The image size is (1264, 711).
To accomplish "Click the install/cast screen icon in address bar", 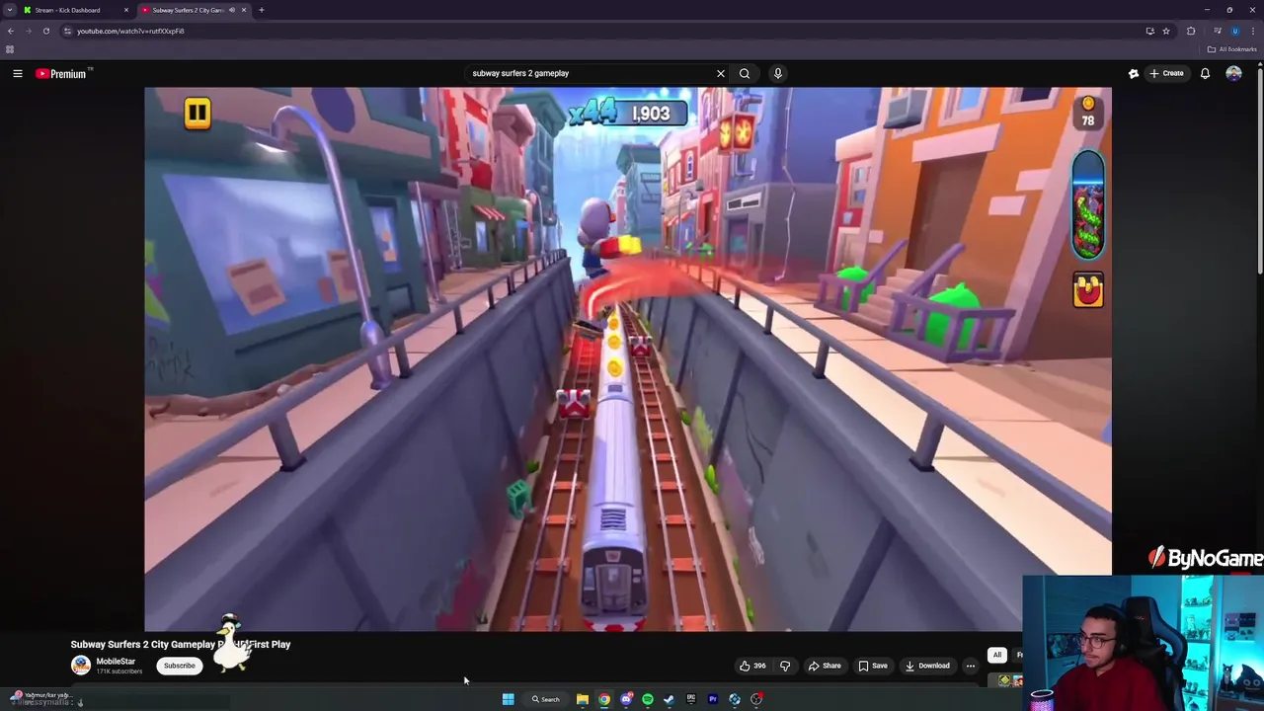I will click(1149, 31).
